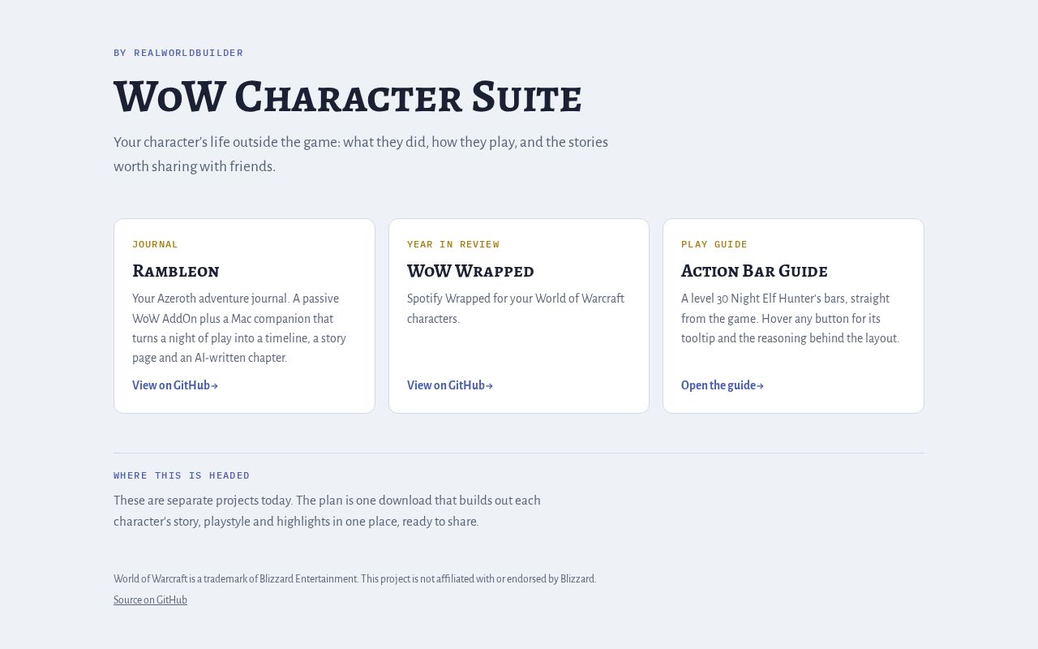Click the YEAR IN REVIEW label
This screenshot has height=649, width=1038.
[453, 244]
